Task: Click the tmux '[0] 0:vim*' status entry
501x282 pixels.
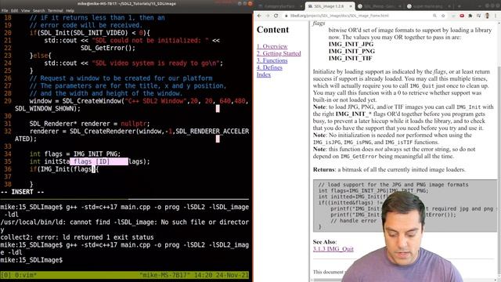Action: point(19,275)
